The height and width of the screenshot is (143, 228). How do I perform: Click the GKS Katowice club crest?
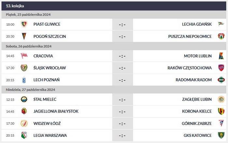click(x=221, y=135)
